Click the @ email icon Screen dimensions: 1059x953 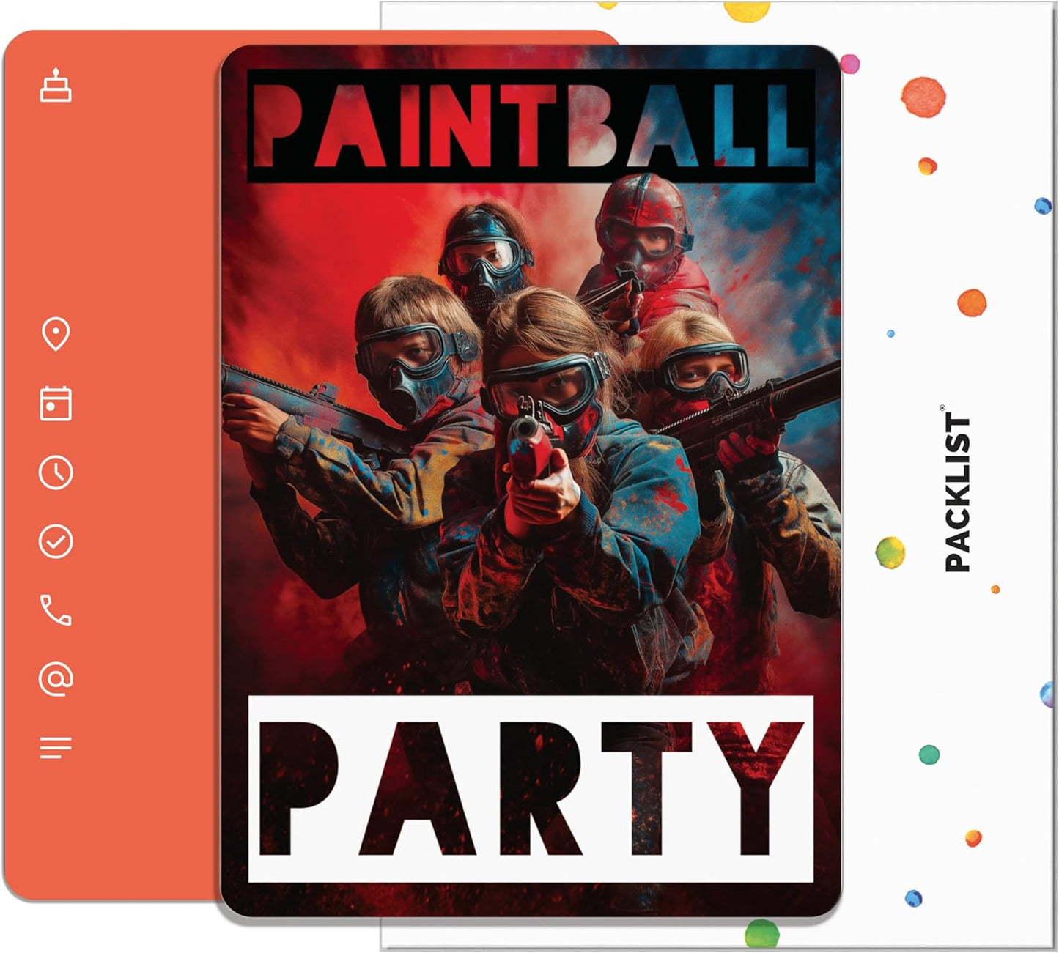click(x=56, y=679)
